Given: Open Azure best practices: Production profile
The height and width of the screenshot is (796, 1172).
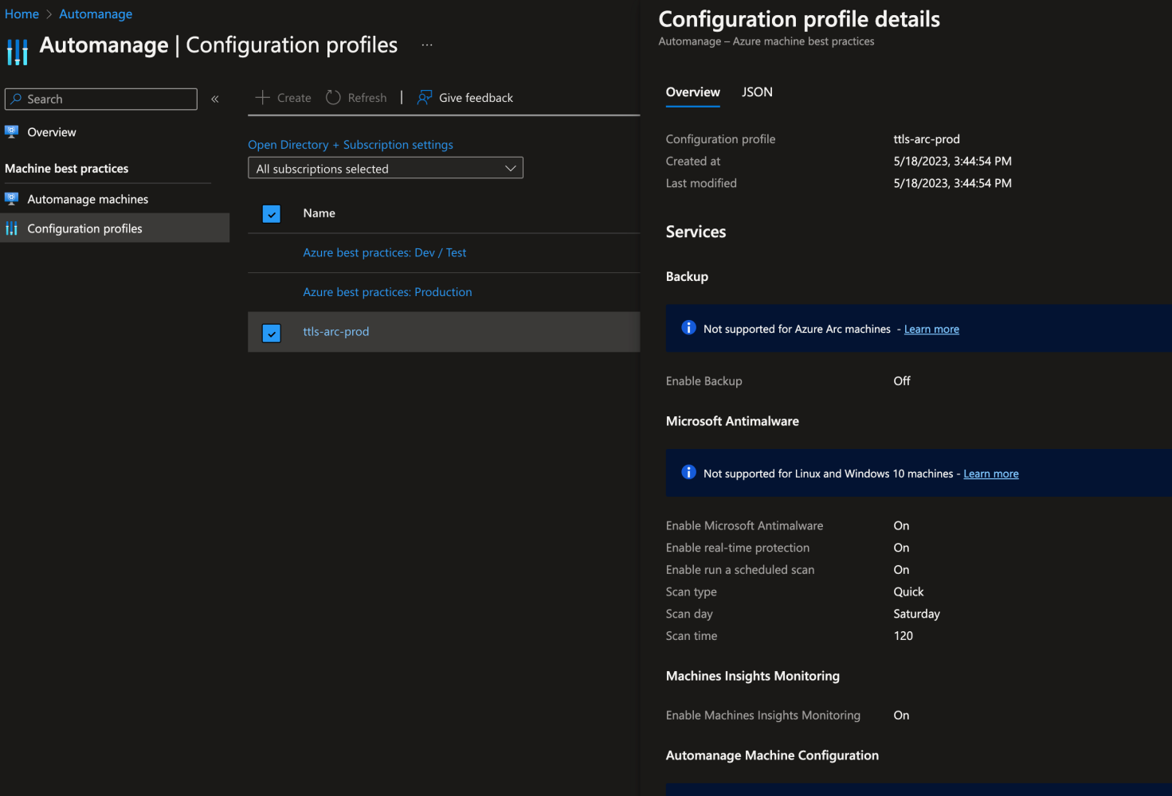Looking at the screenshot, I should [x=387, y=292].
